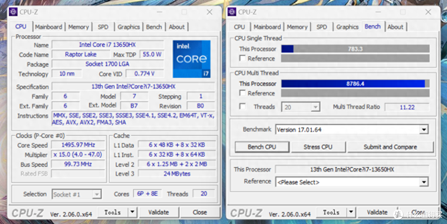Click the Technology value 10 nm

(x=67, y=74)
